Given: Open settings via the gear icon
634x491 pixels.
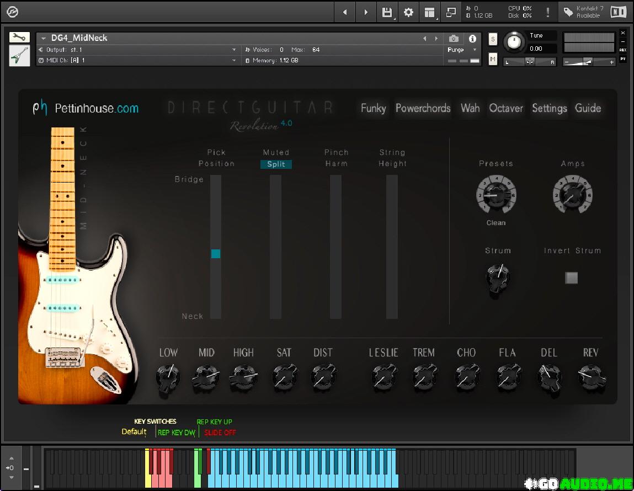Looking at the screenshot, I should (x=408, y=12).
